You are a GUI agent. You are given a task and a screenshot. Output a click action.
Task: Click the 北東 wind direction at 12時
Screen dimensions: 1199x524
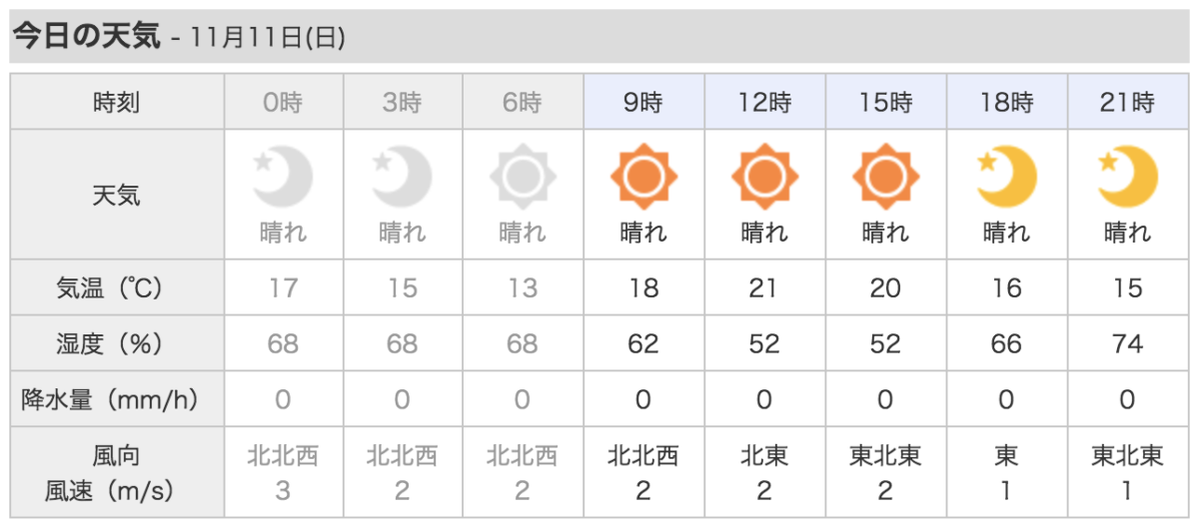(764, 457)
